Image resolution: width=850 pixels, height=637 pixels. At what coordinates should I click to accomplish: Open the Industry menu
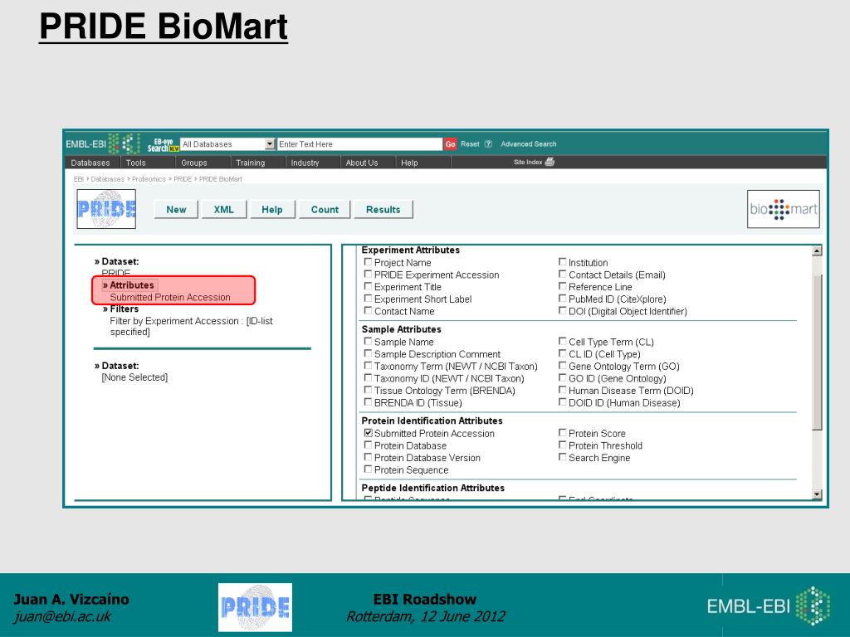click(305, 163)
